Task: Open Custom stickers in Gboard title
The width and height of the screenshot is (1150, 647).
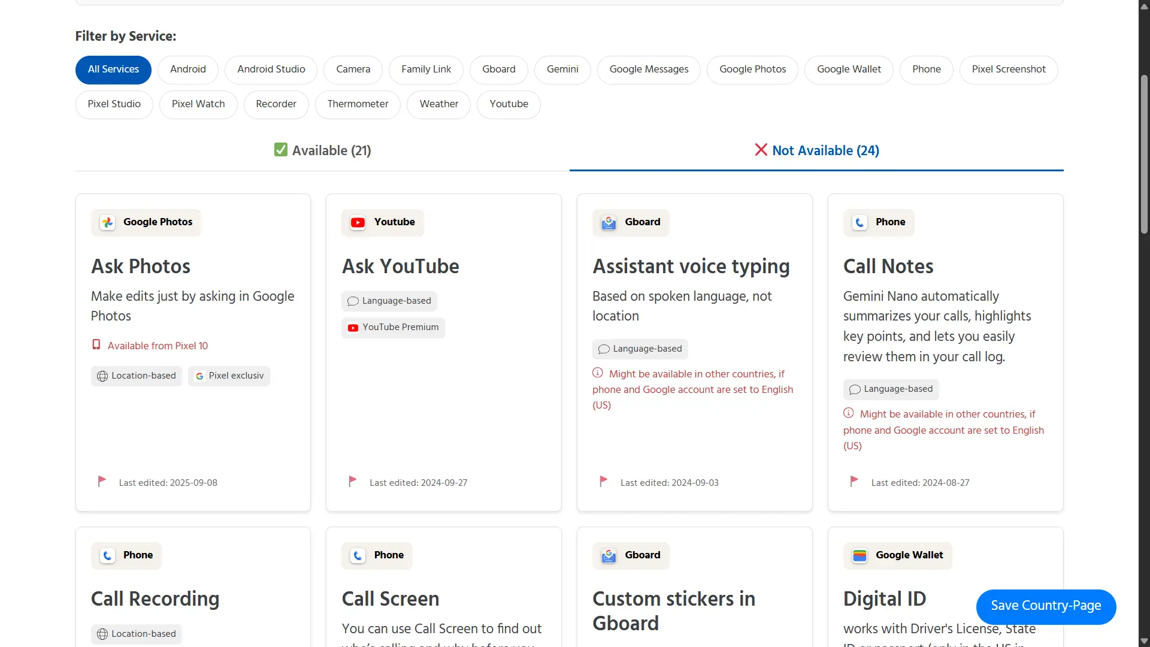Action: pyautogui.click(x=674, y=611)
